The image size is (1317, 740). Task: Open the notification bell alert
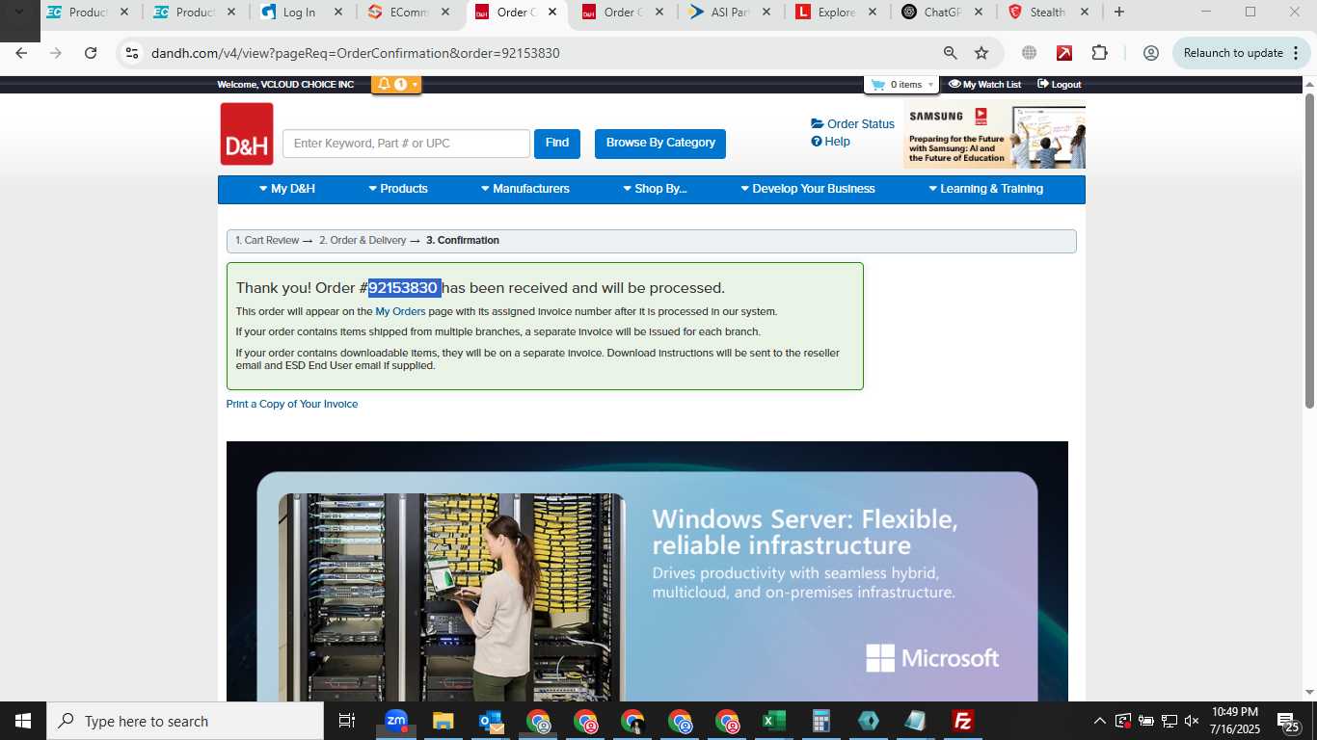[x=396, y=84]
